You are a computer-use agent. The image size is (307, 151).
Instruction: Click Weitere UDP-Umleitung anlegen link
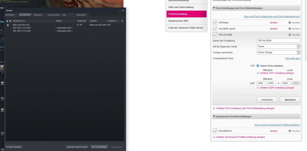click(277, 88)
